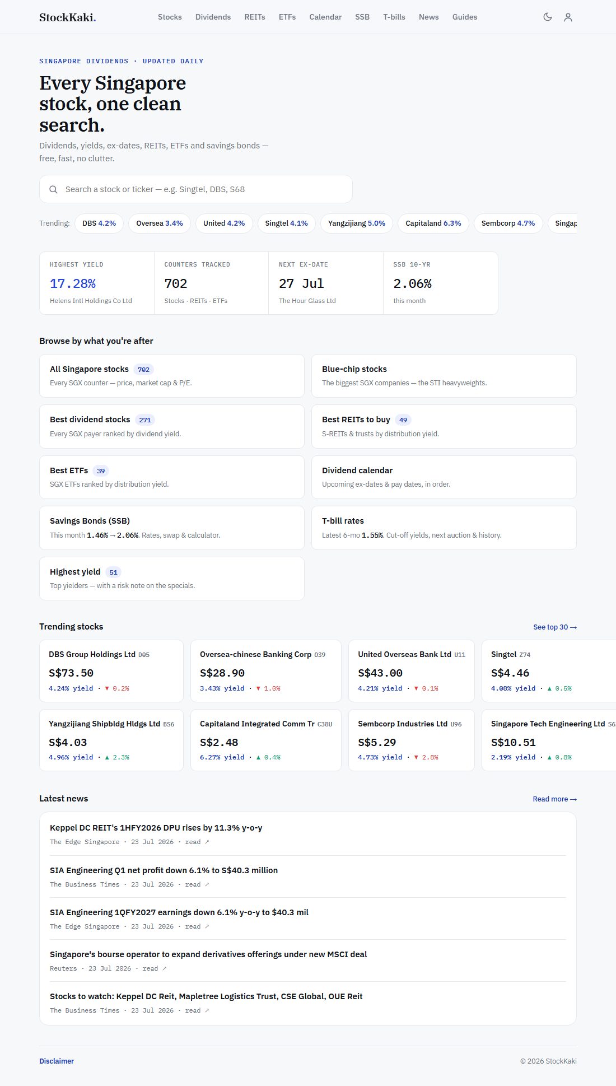This screenshot has height=1086, width=616.
Task: Open the SIA Engineering 1QFY2027 earnings headline
Action: [179, 912]
